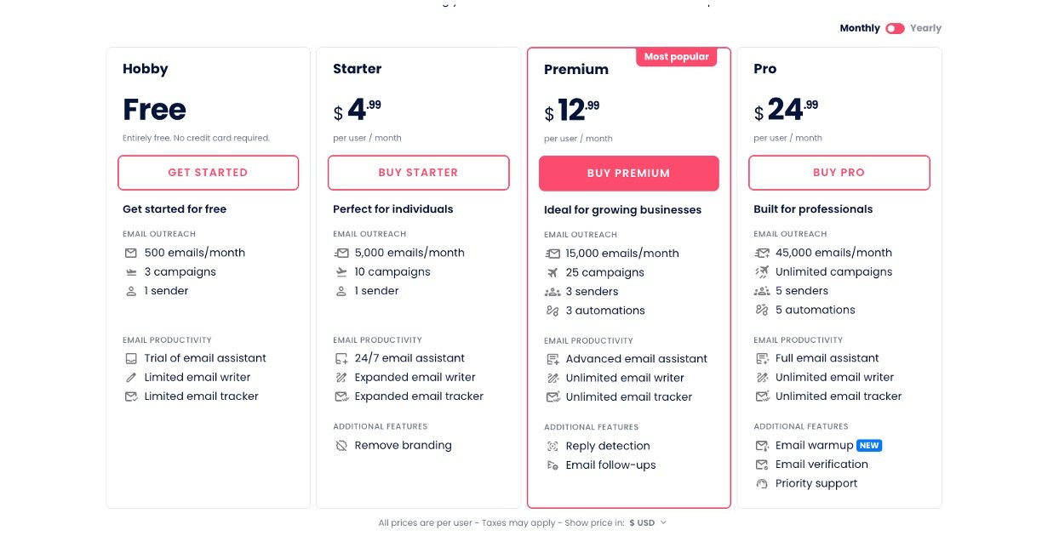Click the airplane icon next to 25 campaigns
The image size is (1042, 536).
552,273
